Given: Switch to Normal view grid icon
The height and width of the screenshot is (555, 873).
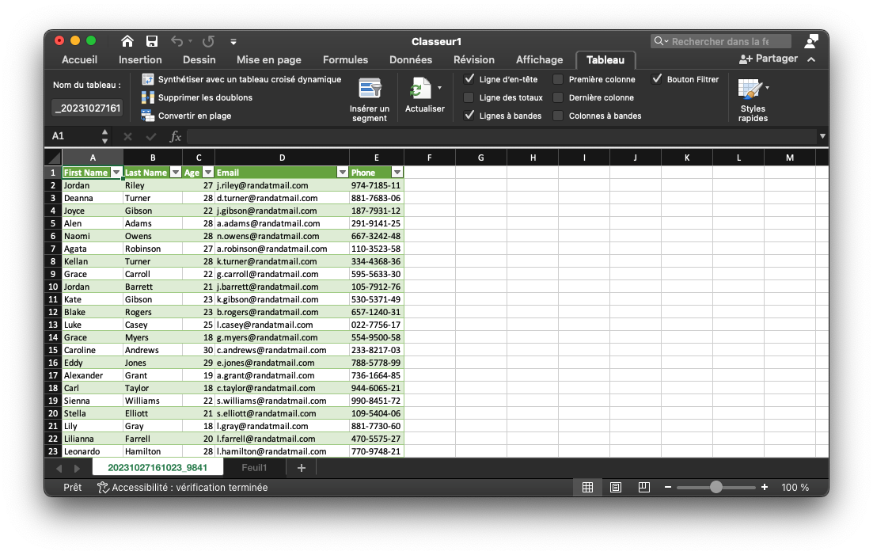Looking at the screenshot, I should click(587, 487).
